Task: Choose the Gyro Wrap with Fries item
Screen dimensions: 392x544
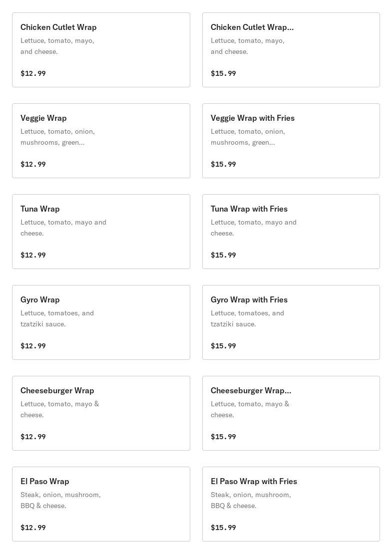Action: click(291, 322)
